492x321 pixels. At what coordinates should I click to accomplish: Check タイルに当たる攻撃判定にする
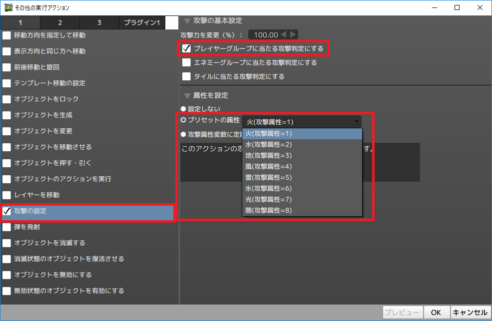(x=186, y=76)
